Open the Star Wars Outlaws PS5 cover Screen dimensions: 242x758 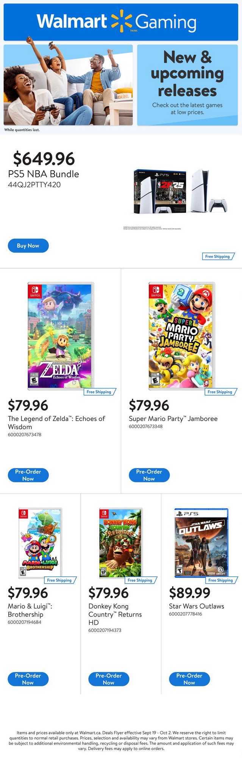(201, 543)
